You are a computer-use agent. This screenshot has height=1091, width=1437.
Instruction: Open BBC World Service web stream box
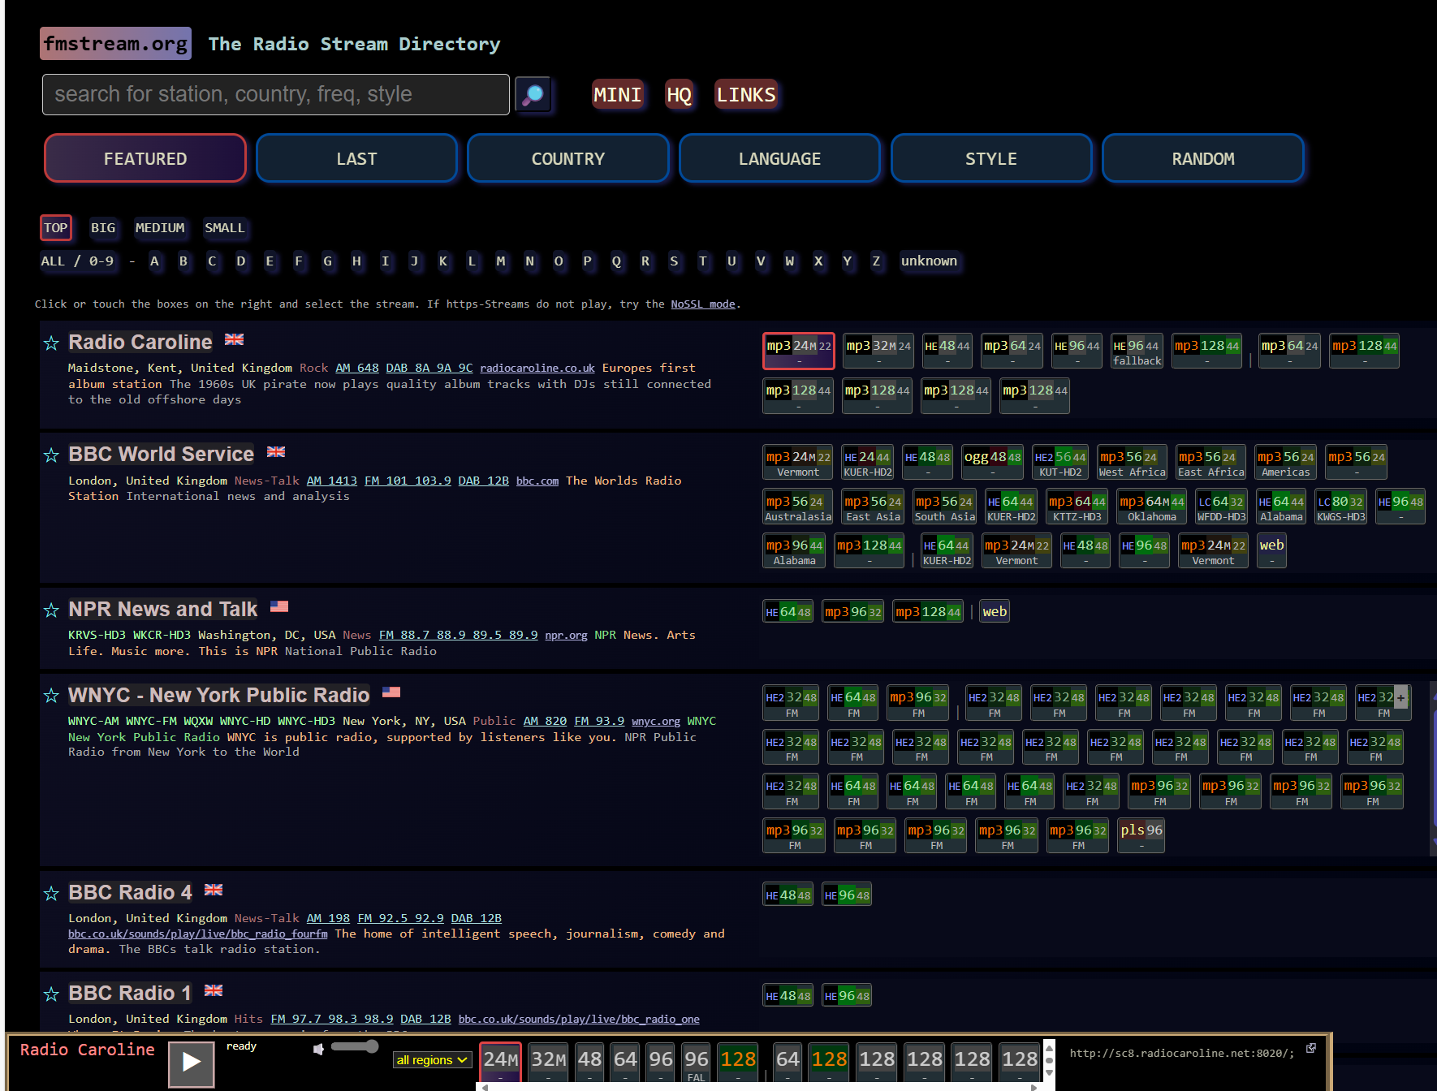pyautogui.click(x=1271, y=551)
